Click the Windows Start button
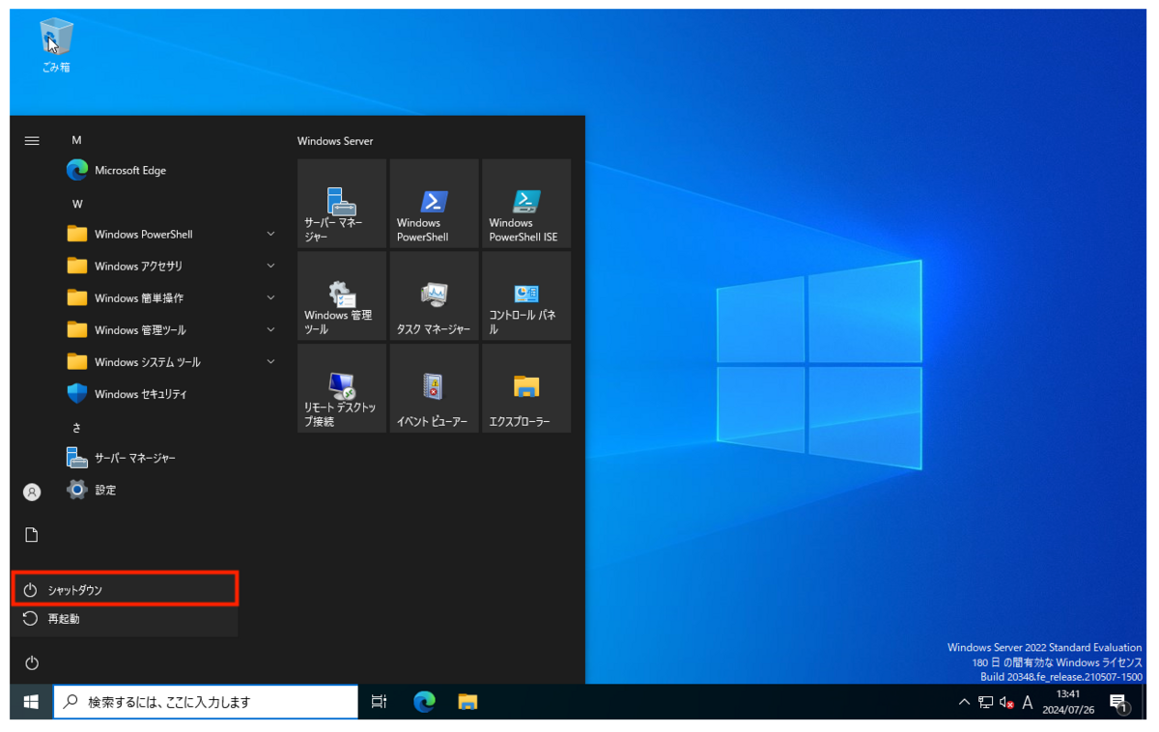The image size is (1159, 732). [31, 702]
